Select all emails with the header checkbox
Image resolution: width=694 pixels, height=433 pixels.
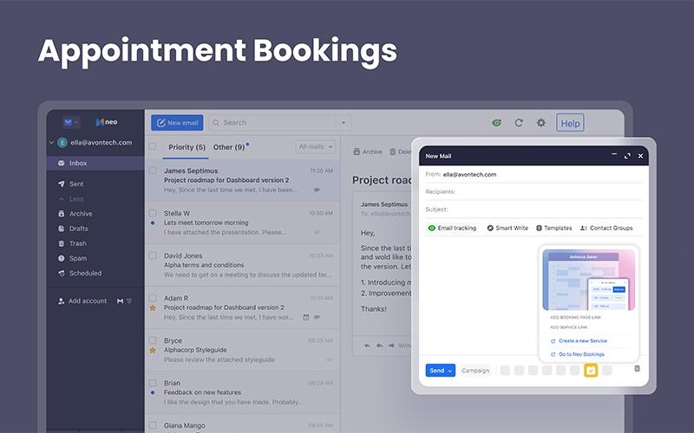153,146
